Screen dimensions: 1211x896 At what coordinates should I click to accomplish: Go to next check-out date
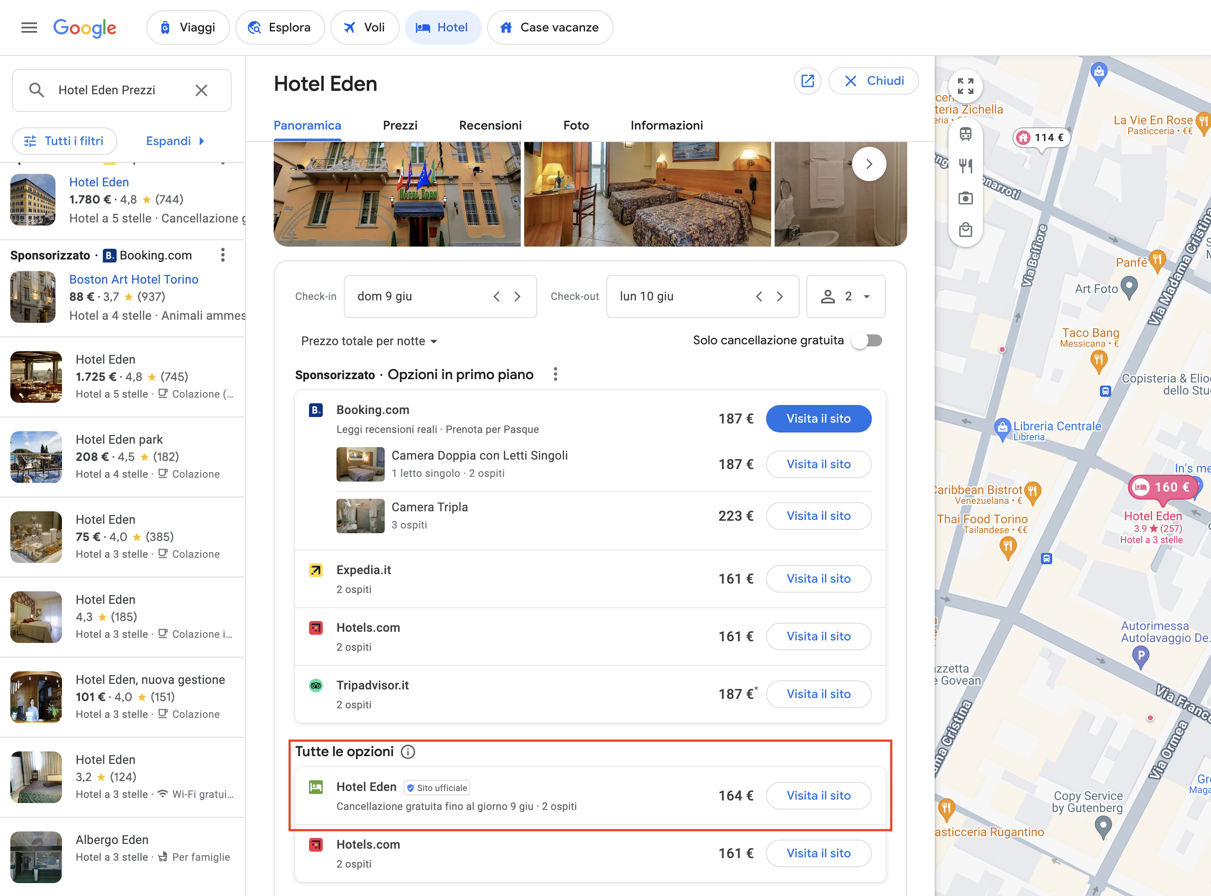780,297
